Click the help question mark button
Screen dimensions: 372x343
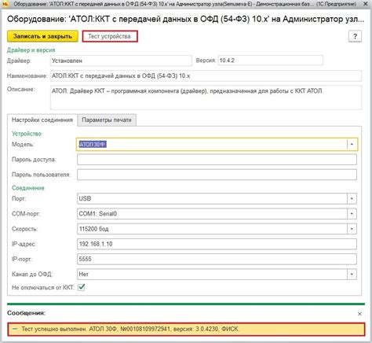(355, 36)
